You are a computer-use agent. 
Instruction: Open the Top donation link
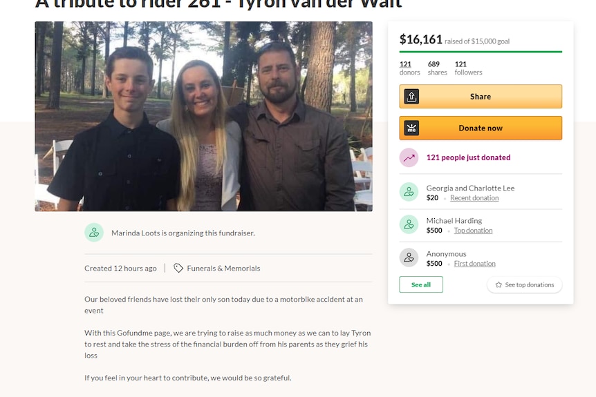point(473,231)
